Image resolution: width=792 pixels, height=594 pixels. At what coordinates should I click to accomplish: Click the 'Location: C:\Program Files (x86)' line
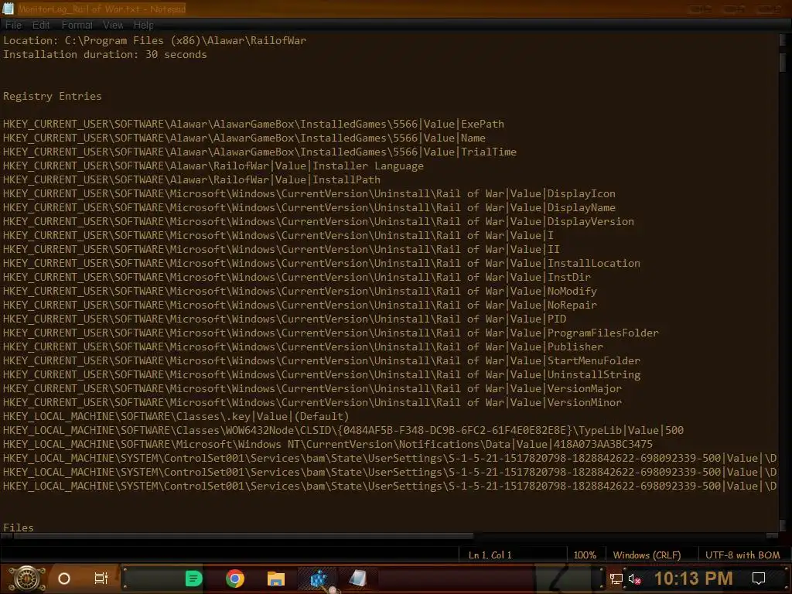(155, 40)
